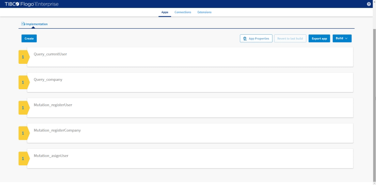Open the Query_company flow
Image resolution: width=376 pixels, height=185 pixels.
point(190,83)
